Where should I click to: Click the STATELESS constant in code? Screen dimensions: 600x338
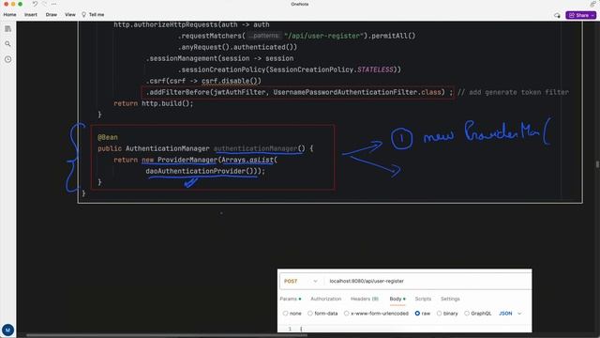tap(375, 69)
